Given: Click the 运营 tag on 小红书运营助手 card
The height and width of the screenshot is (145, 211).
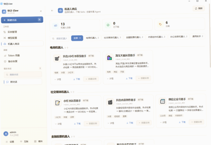Looking at the screenshot, I should click(x=72, y=117).
